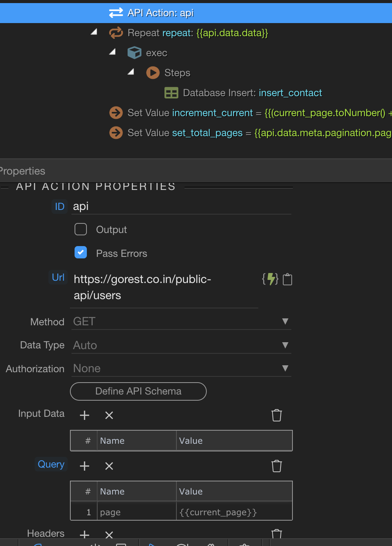Open the Authorization dropdown
392x546 pixels.
[x=181, y=368]
